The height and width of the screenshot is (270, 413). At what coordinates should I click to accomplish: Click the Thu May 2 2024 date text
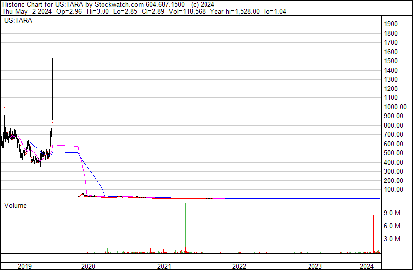tap(27, 11)
